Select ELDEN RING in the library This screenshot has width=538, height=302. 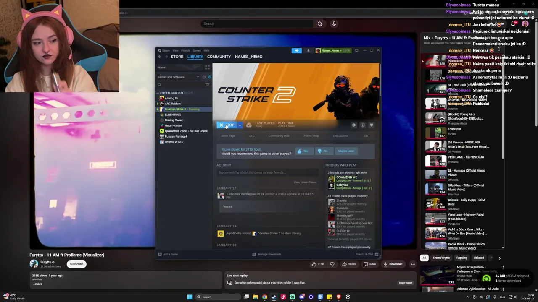pos(173,115)
